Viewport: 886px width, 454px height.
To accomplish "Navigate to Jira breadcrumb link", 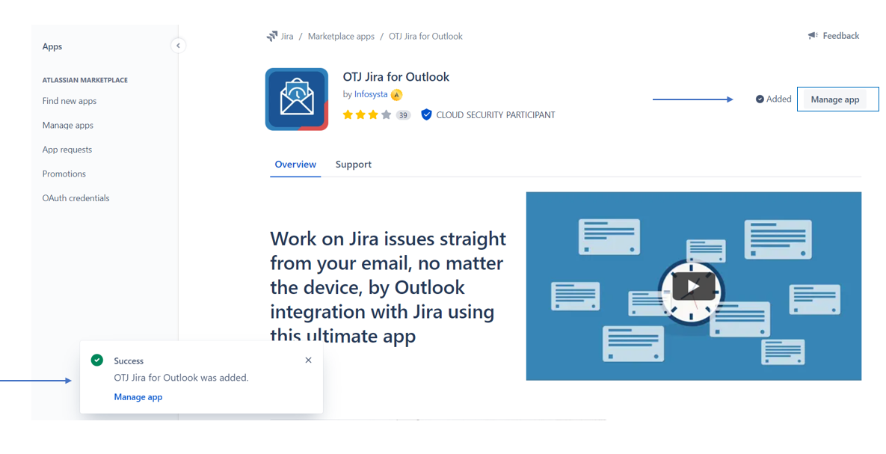I will pyautogui.click(x=287, y=36).
